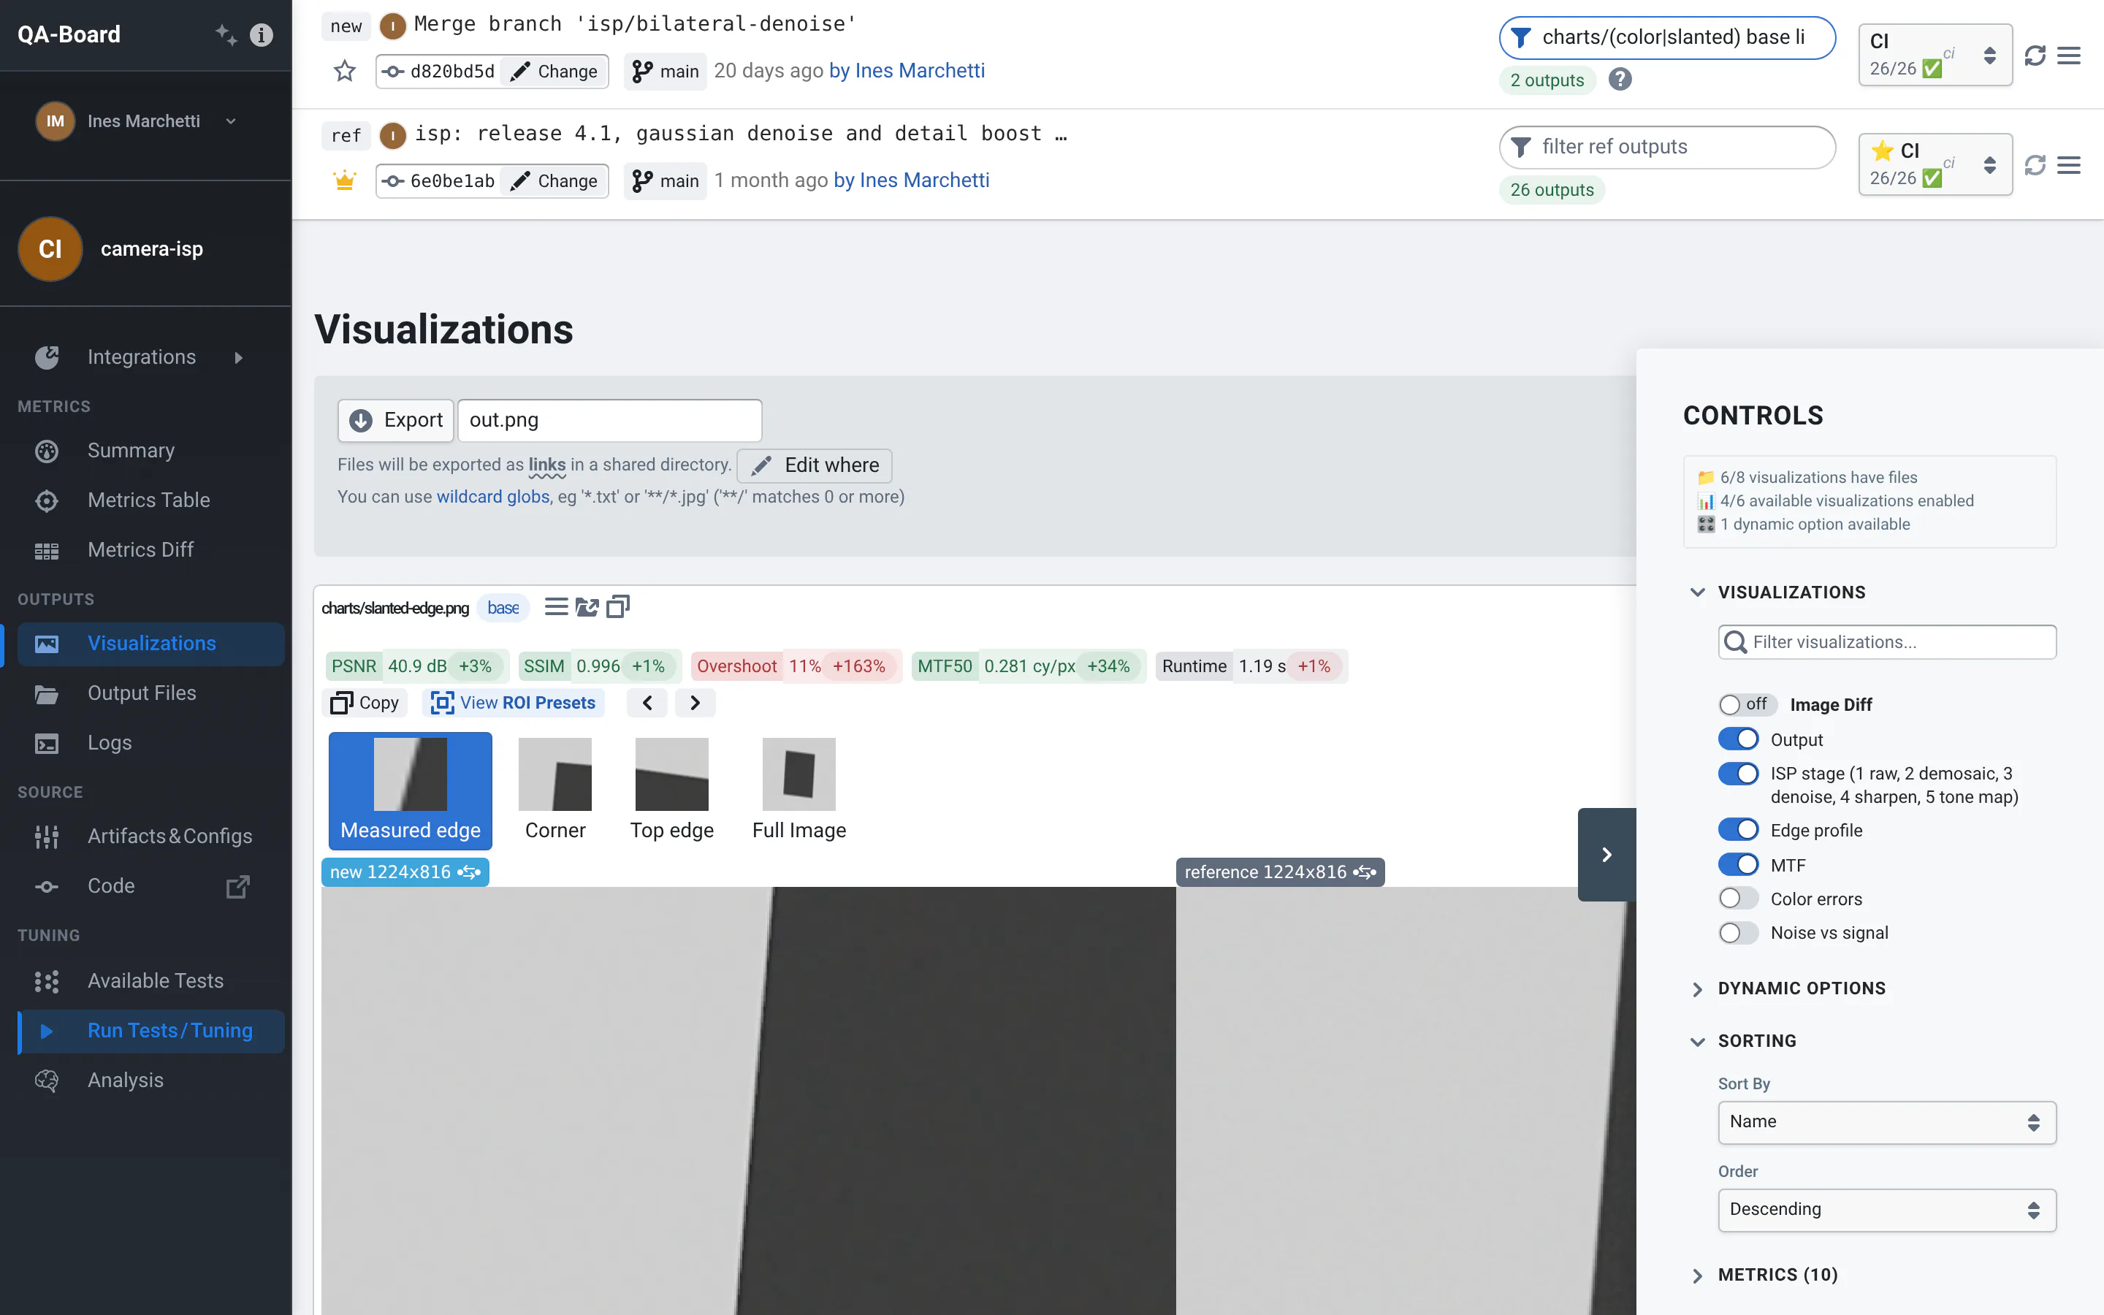Click the info icon next to QA-Board
Viewport: 2104px width, 1315px height.
261,35
